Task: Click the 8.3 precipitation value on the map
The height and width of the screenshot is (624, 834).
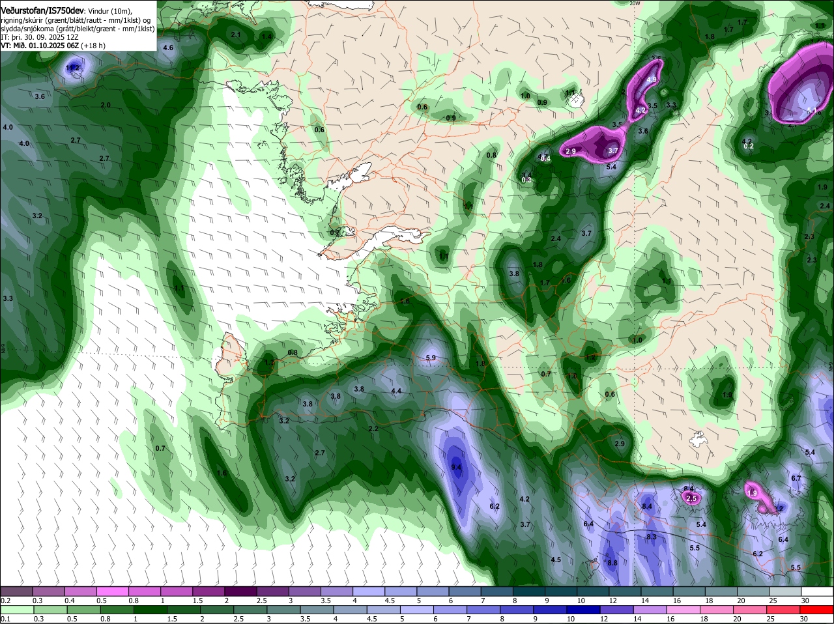Action: pyautogui.click(x=652, y=537)
